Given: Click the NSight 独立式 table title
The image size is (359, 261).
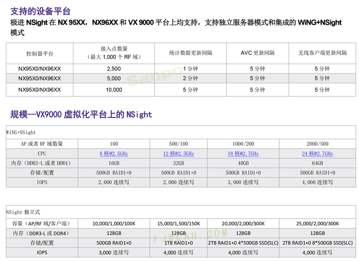Looking at the screenshot, I should pyautogui.click(x=23, y=212).
